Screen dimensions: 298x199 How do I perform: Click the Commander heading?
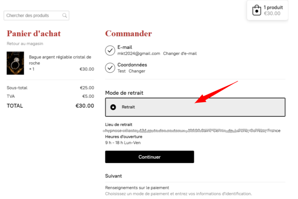click(x=128, y=34)
